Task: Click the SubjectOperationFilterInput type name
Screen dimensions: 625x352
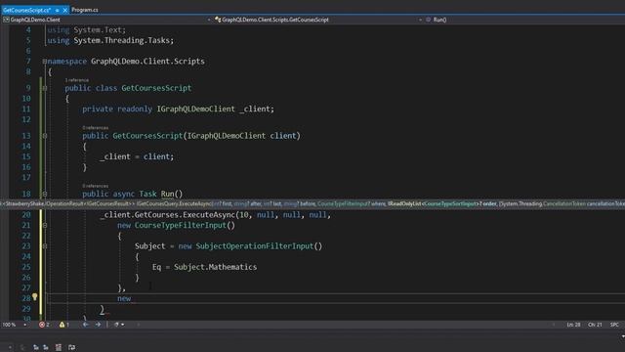Action: pos(255,246)
